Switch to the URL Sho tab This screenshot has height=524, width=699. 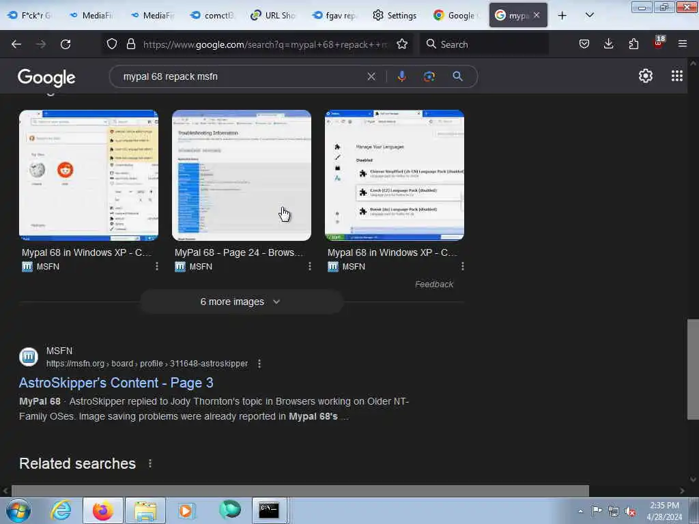[x=273, y=15]
